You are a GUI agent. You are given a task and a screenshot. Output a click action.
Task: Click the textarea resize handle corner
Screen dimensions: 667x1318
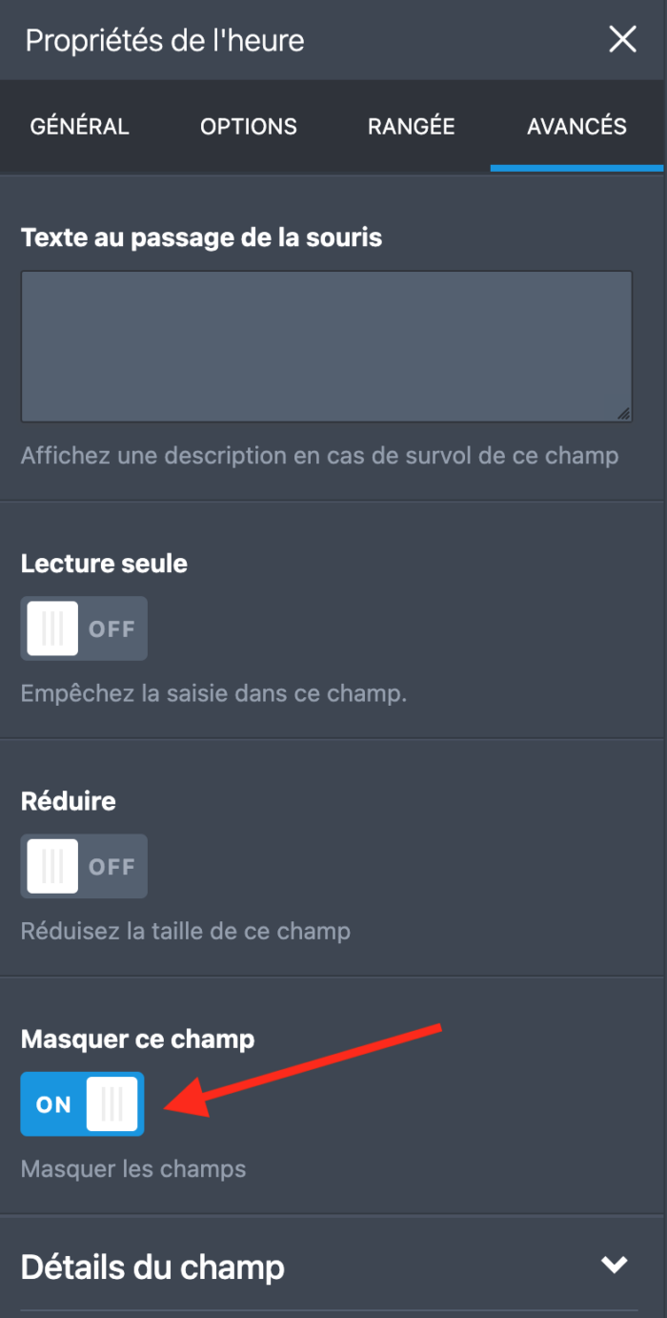(623, 413)
